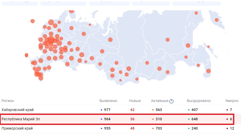Select the small Sakhalin island bubble
This screenshot has width=241, height=136.
point(209,47)
